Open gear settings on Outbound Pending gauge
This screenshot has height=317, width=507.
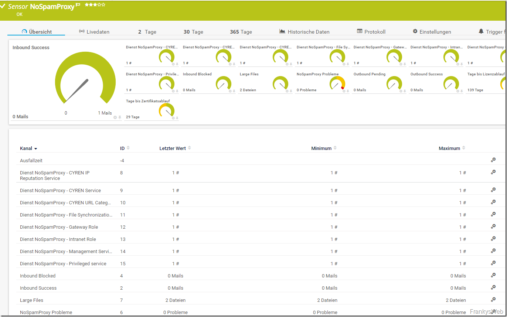tap(401, 91)
